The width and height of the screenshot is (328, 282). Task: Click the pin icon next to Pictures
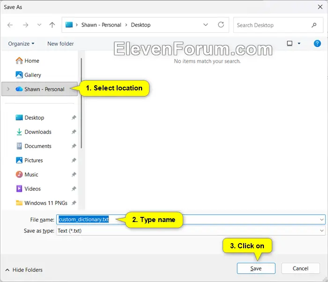click(74, 160)
